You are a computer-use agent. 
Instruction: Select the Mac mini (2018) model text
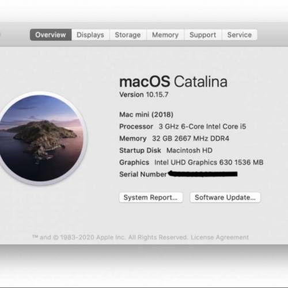tap(146, 115)
